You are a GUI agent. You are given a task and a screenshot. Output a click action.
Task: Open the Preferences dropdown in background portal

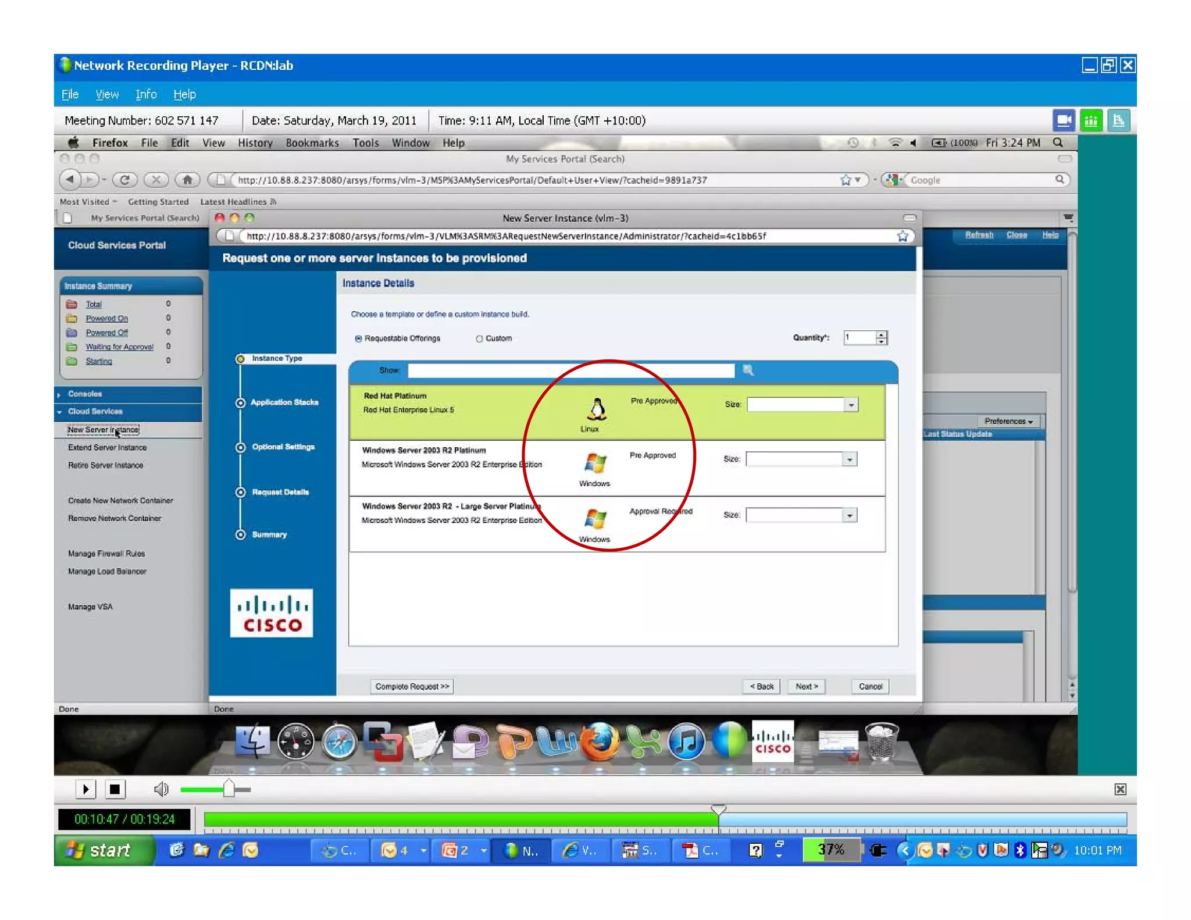[1009, 422]
